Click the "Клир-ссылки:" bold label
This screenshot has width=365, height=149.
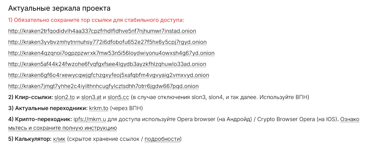[30, 97]
